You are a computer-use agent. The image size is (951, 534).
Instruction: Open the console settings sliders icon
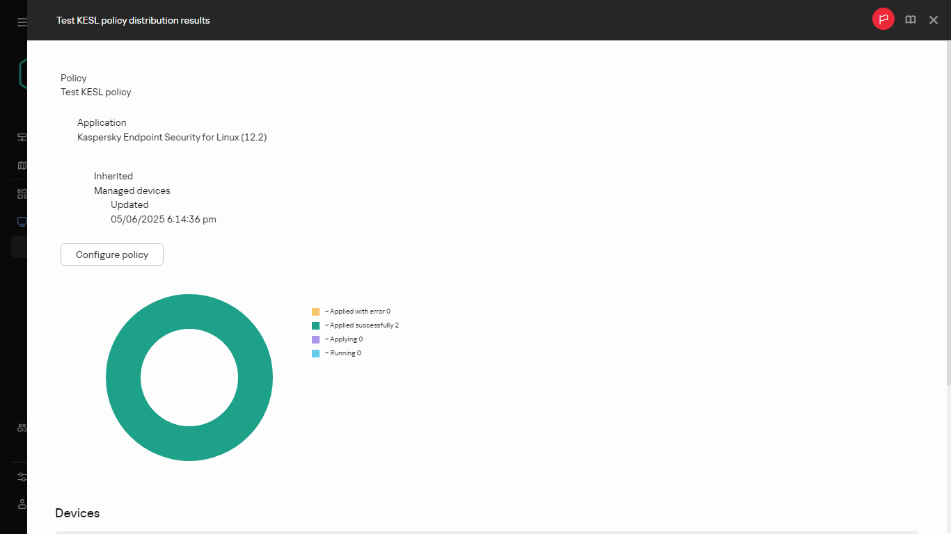point(20,476)
